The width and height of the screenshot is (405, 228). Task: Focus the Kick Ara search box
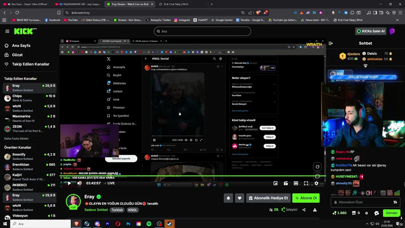pos(202,31)
